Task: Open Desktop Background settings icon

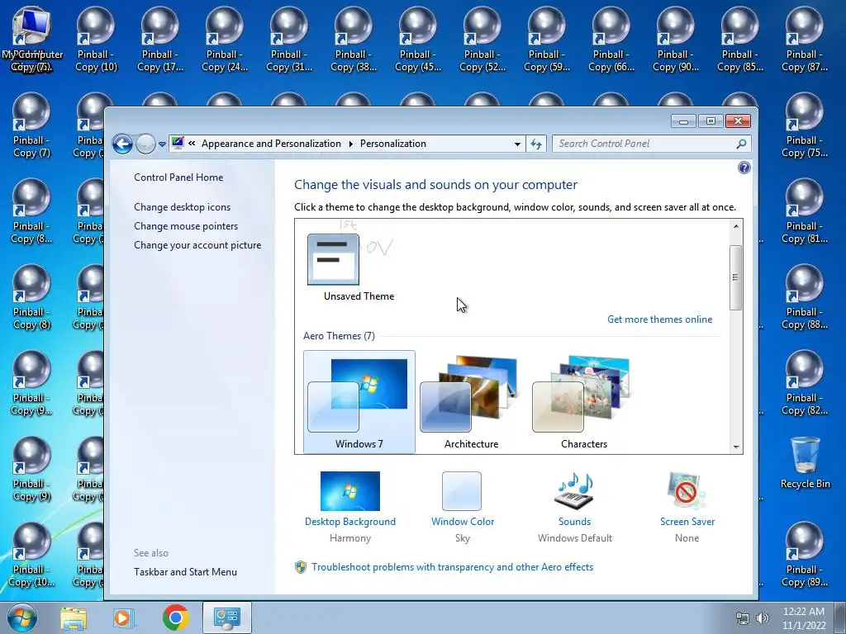Action: pos(350,491)
